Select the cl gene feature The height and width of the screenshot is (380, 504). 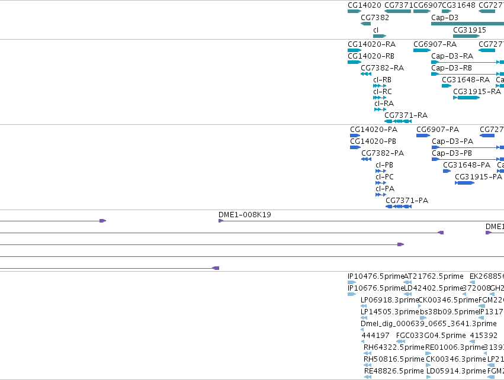click(x=380, y=36)
